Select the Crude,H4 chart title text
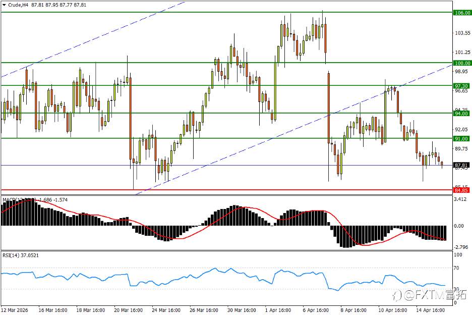 pyautogui.click(x=18, y=5)
